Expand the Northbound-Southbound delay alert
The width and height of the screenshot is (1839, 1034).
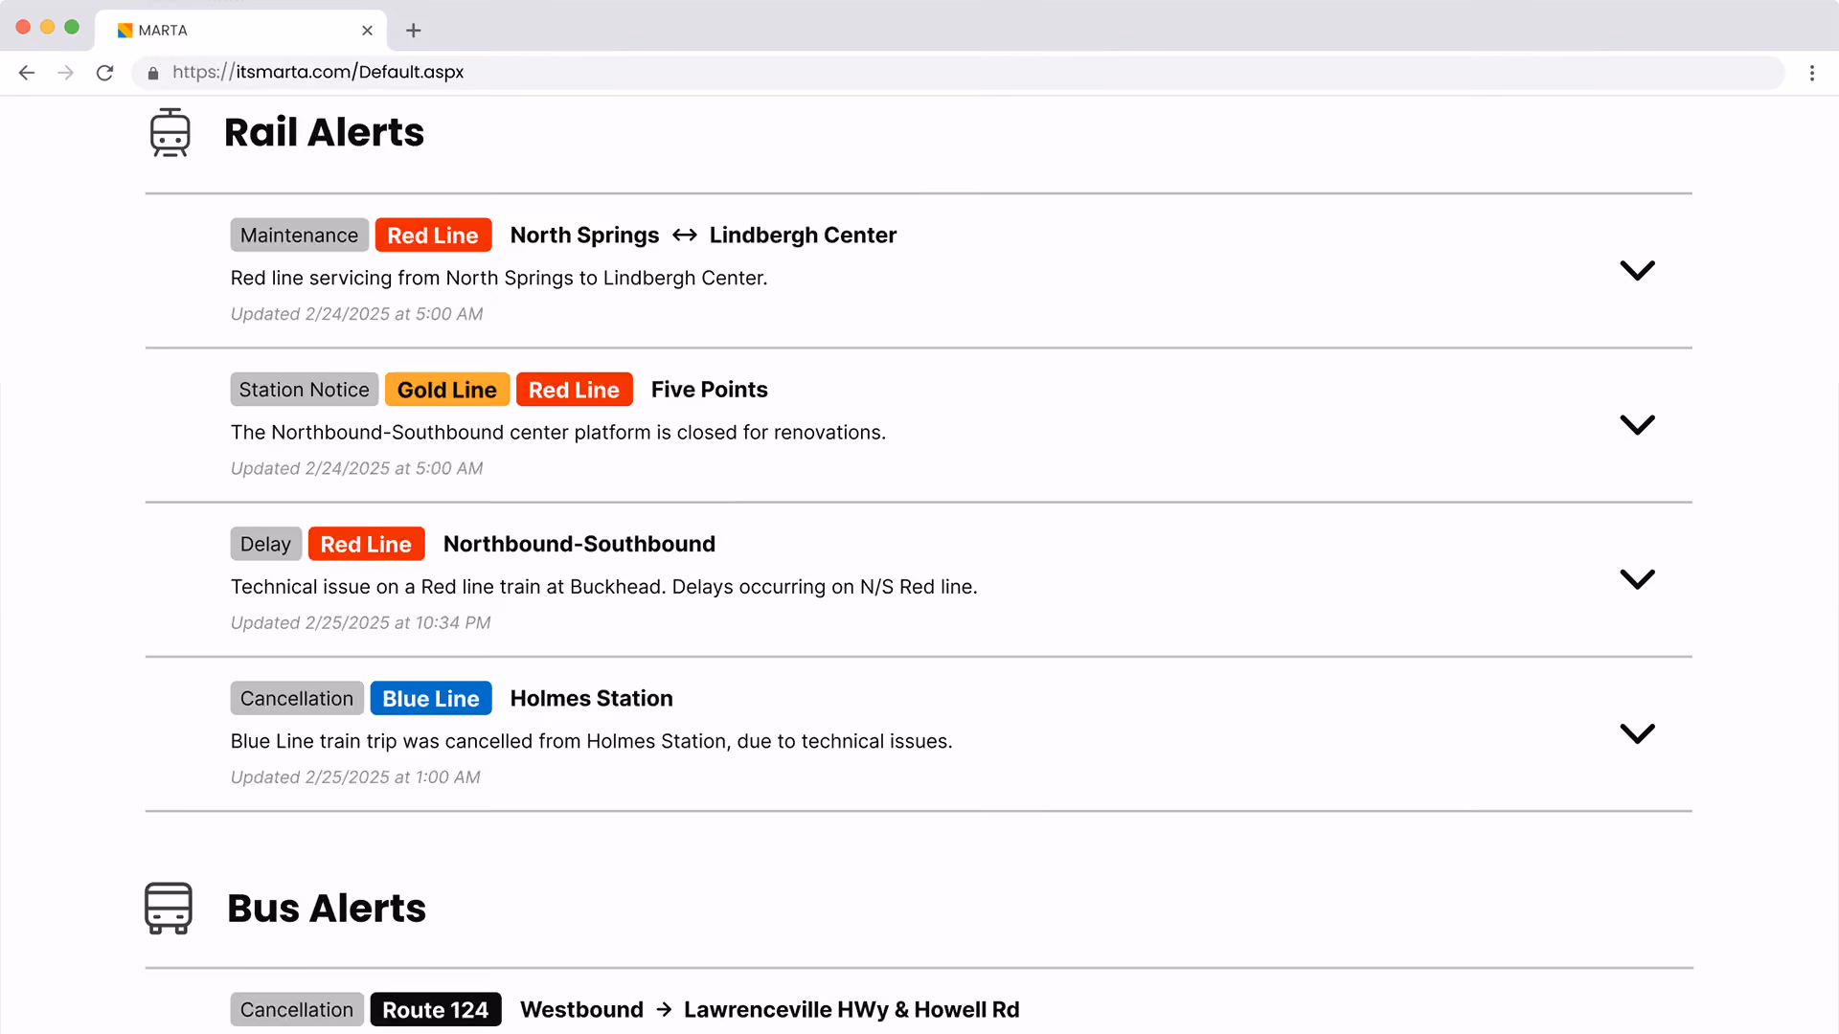[1638, 579]
